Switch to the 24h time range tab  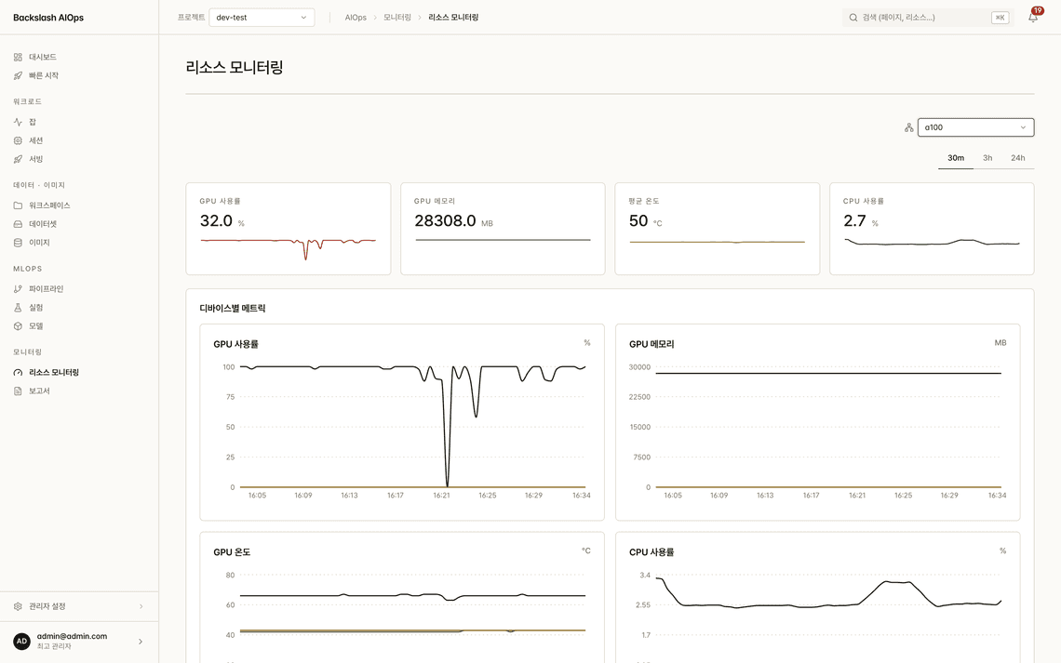(1017, 158)
